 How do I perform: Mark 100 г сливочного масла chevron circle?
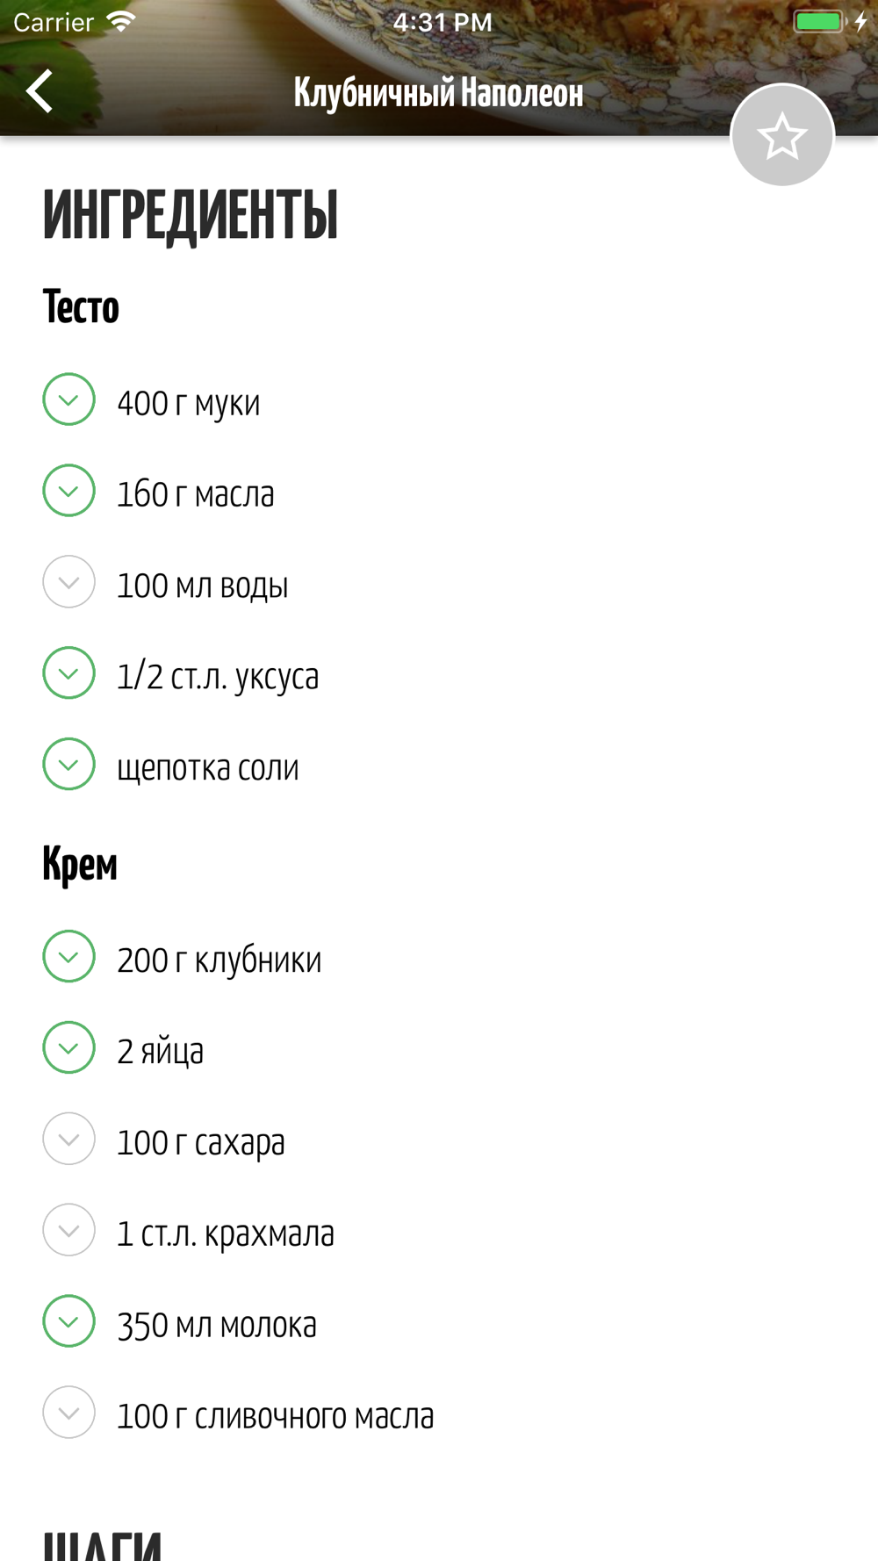tap(68, 1414)
